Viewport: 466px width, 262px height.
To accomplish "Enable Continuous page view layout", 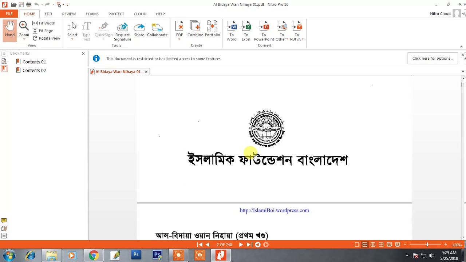I will point(365,245).
